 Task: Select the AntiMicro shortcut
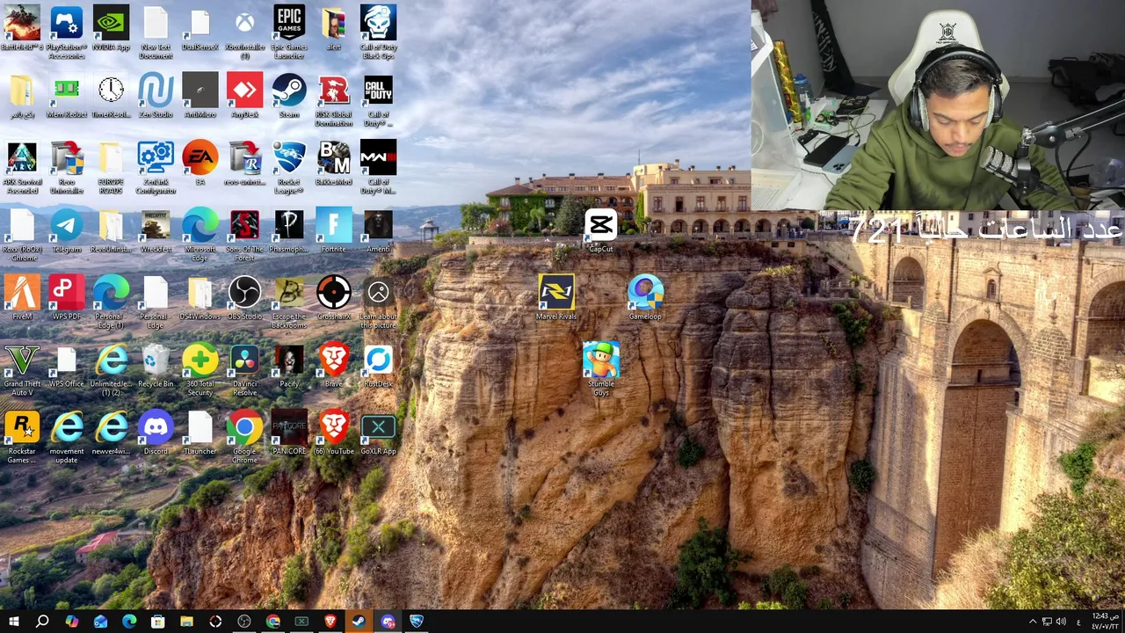(x=200, y=97)
